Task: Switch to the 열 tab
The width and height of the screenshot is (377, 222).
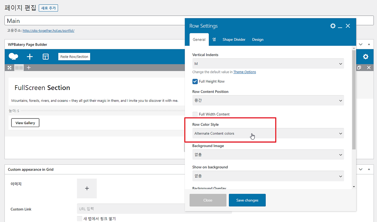Action: pos(214,40)
